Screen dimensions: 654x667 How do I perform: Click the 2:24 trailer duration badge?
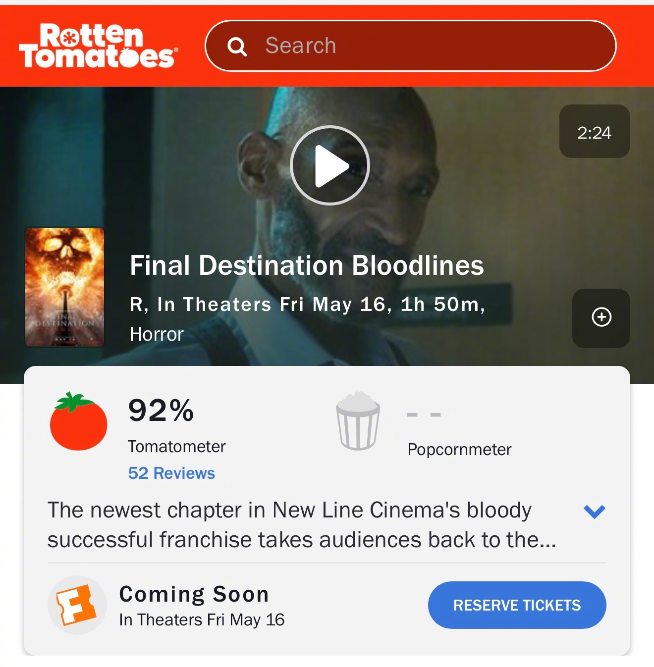[x=595, y=131]
